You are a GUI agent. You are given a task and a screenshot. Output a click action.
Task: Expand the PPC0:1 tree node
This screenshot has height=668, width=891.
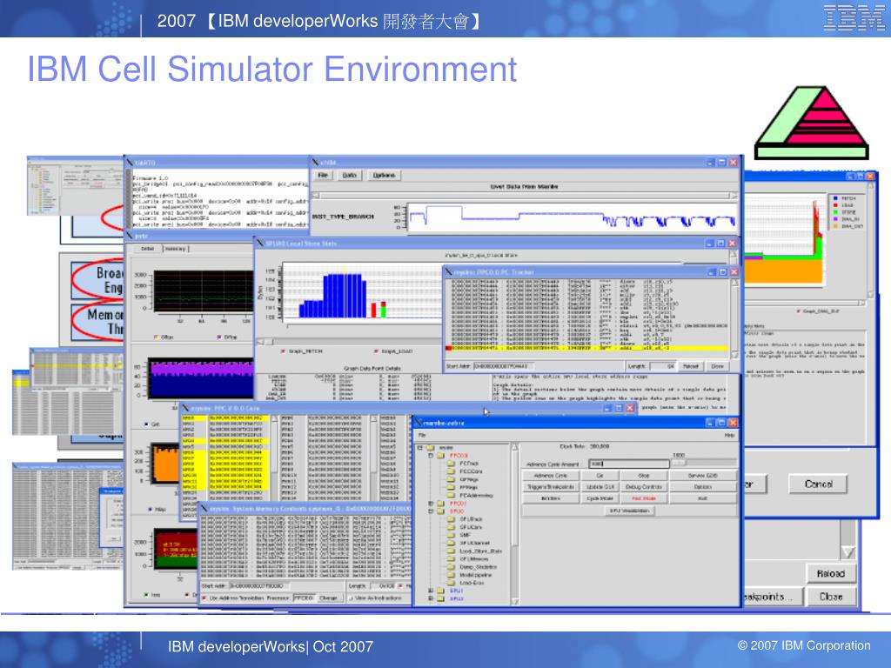click(x=431, y=504)
